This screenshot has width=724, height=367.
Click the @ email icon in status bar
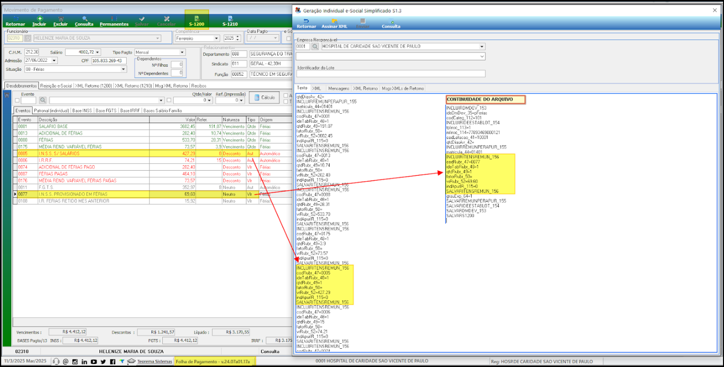(66, 362)
